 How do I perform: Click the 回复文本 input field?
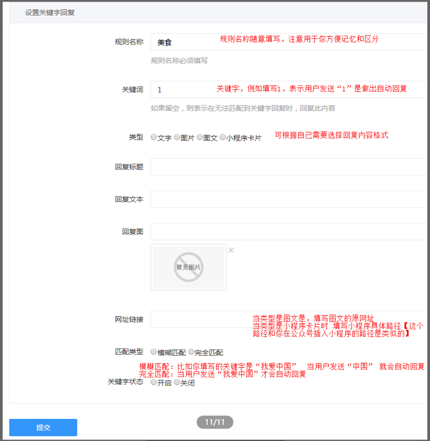[289, 199]
